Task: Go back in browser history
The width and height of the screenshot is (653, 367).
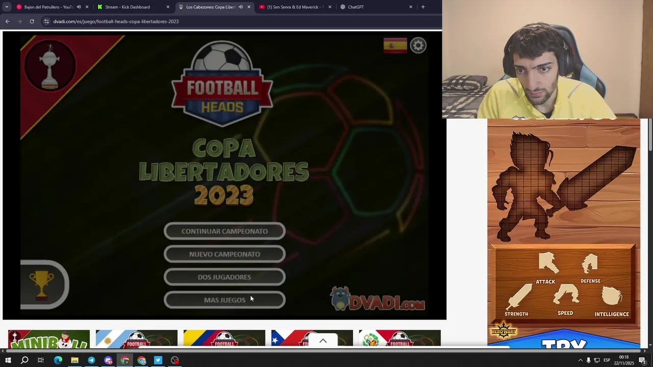Action: point(7,21)
